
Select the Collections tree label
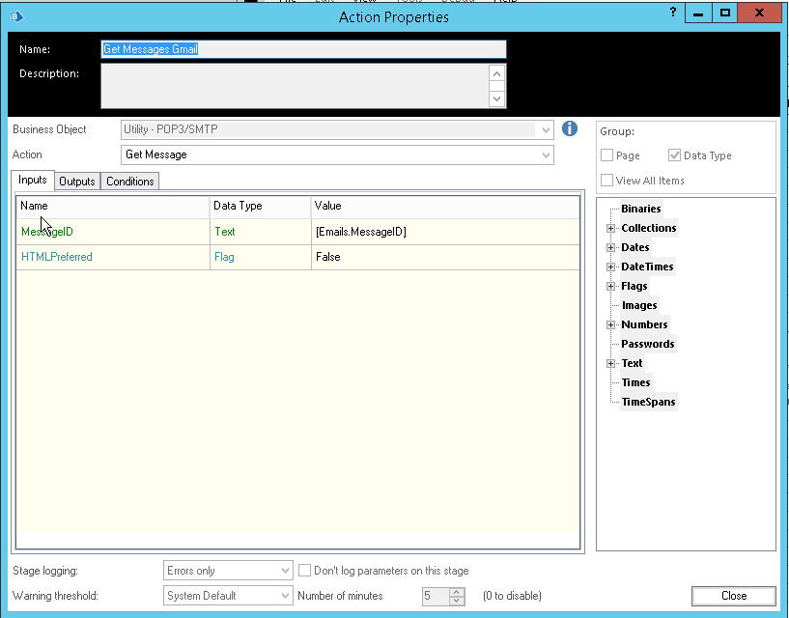pyautogui.click(x=649, y=228)
